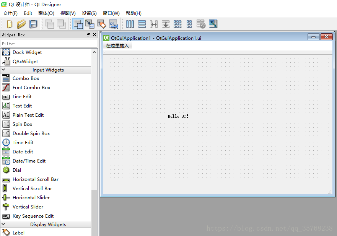337x236 pixels.
Task: Pick the Time Edit widget
Action: click(x=46, y=143)
